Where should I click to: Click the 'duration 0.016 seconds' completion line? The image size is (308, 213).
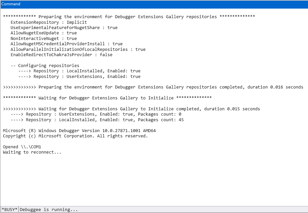153,87
